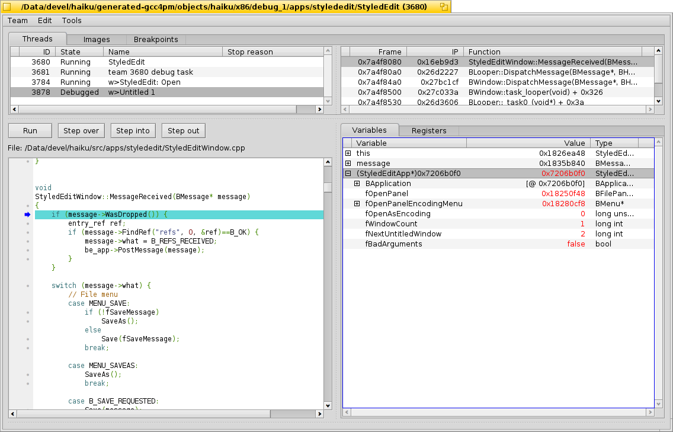Click the Function column header
The height and width of the screenshot is (432, 673).
pyautogui.click(x=553, y=52)
